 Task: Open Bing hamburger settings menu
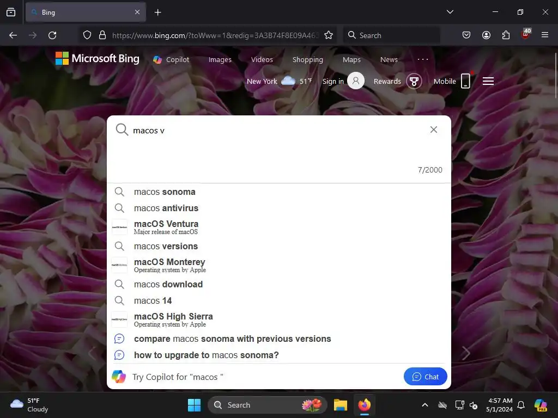tap(488, 81)
